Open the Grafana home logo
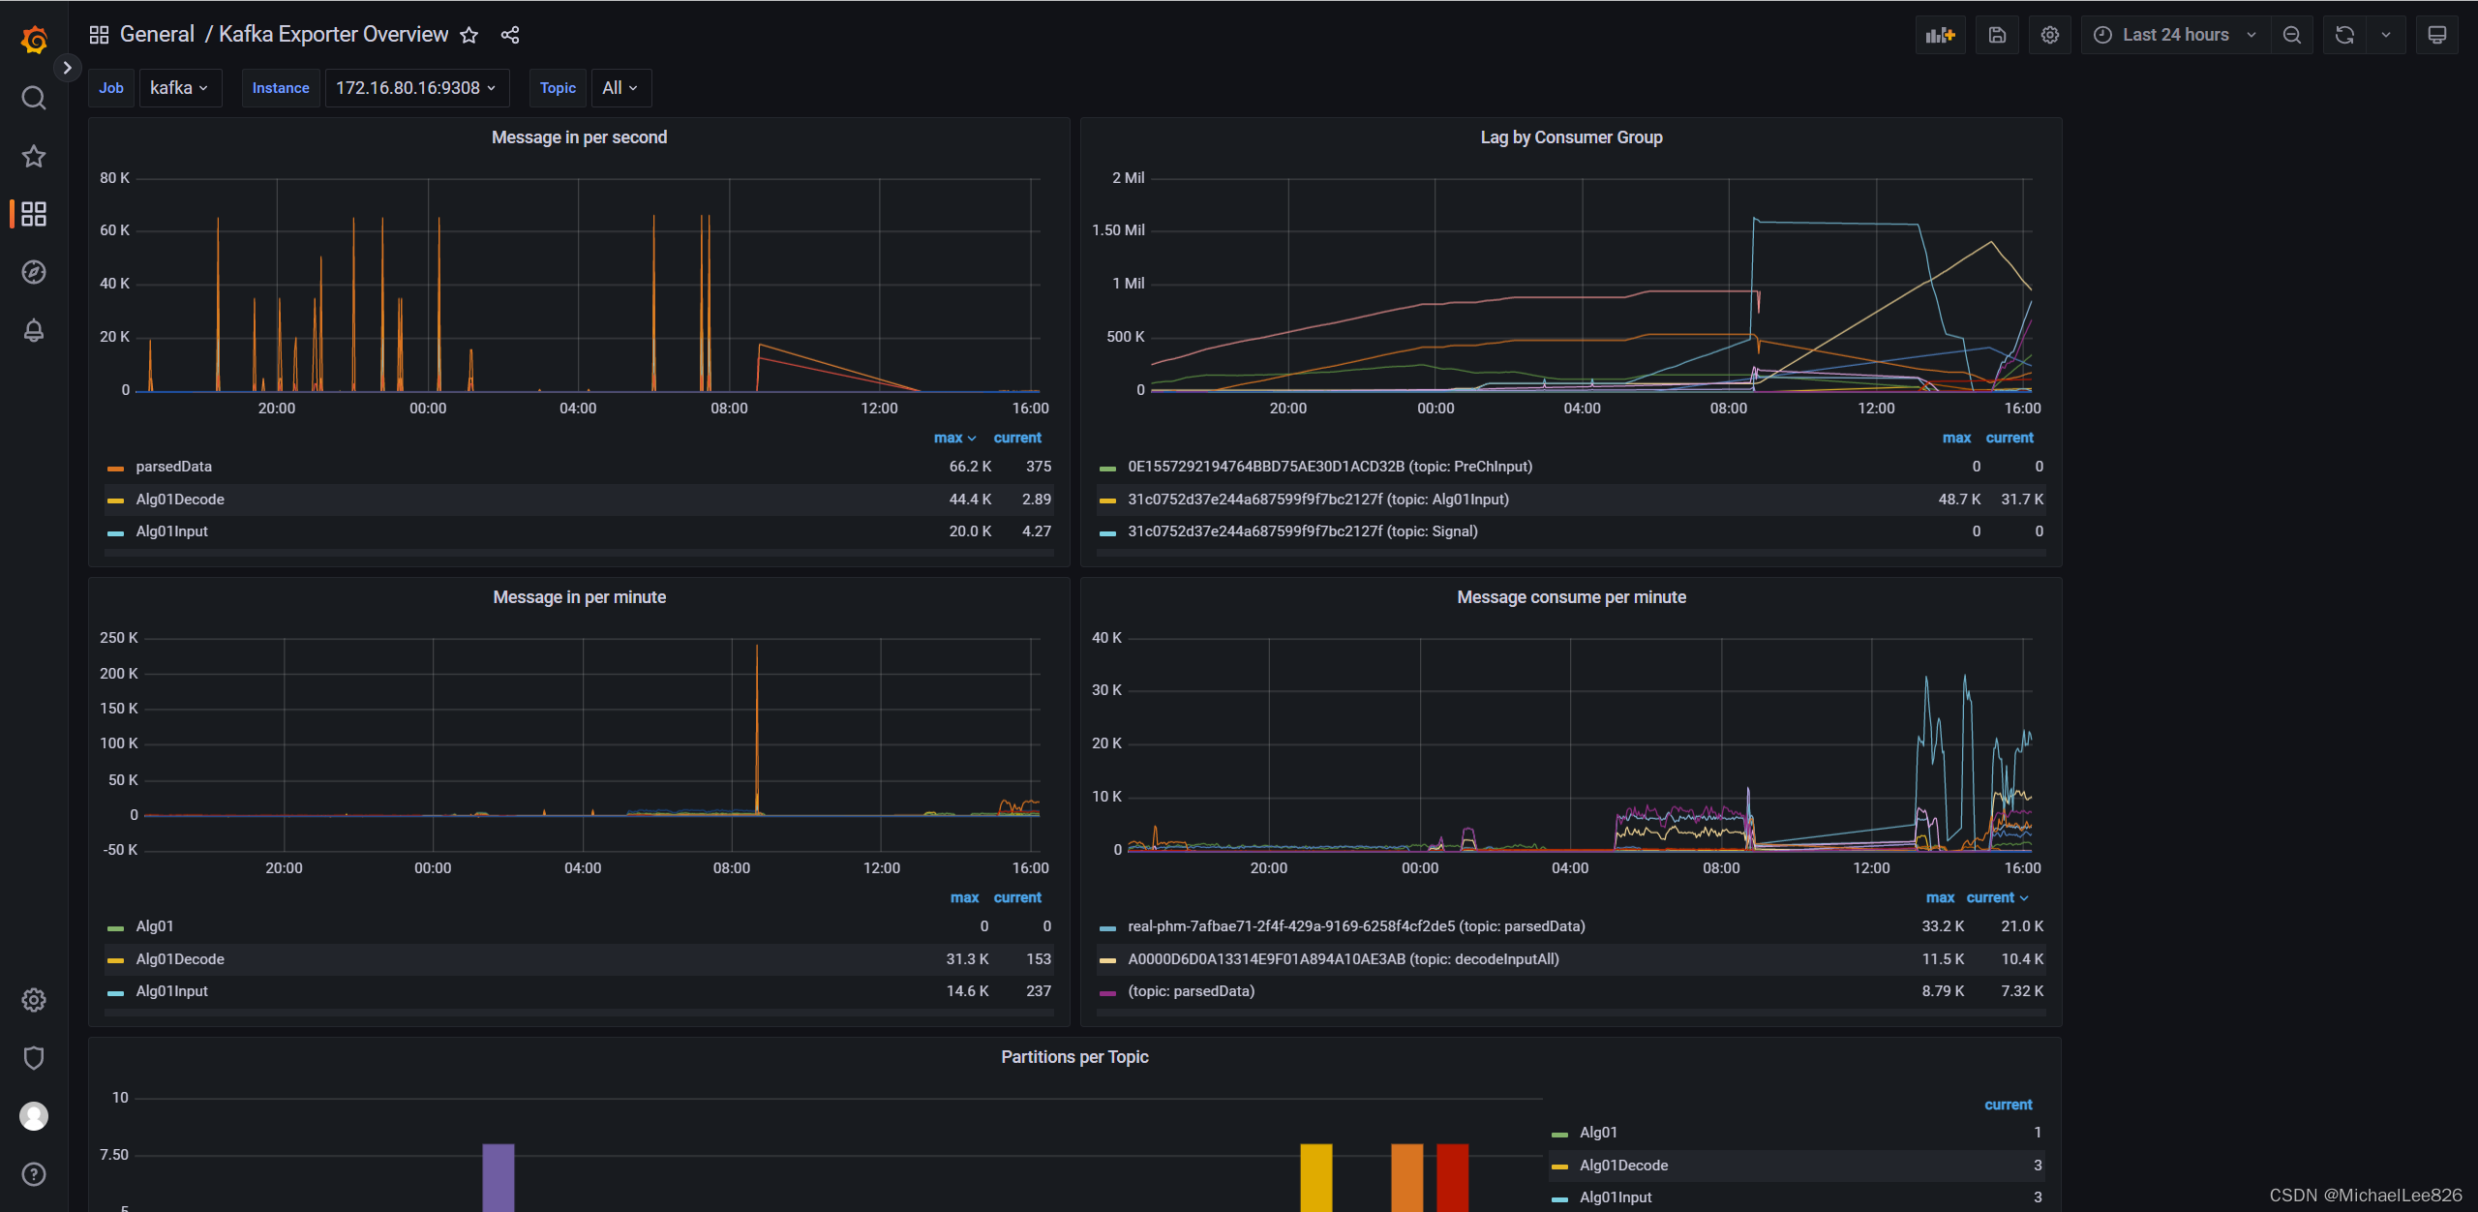 pyautogui.click(x=34, y=40)
